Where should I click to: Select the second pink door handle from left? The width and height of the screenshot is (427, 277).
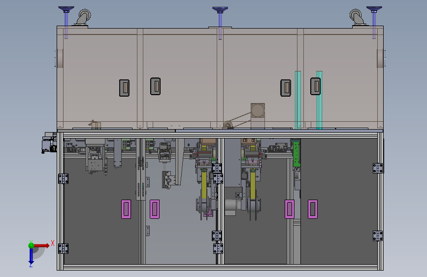(155, 209)
